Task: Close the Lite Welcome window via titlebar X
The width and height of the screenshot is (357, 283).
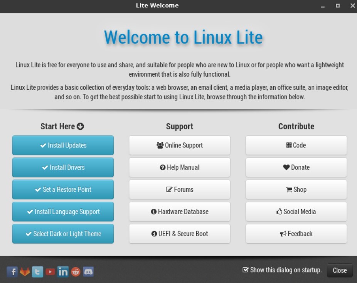Action: [x=352, y=6]
